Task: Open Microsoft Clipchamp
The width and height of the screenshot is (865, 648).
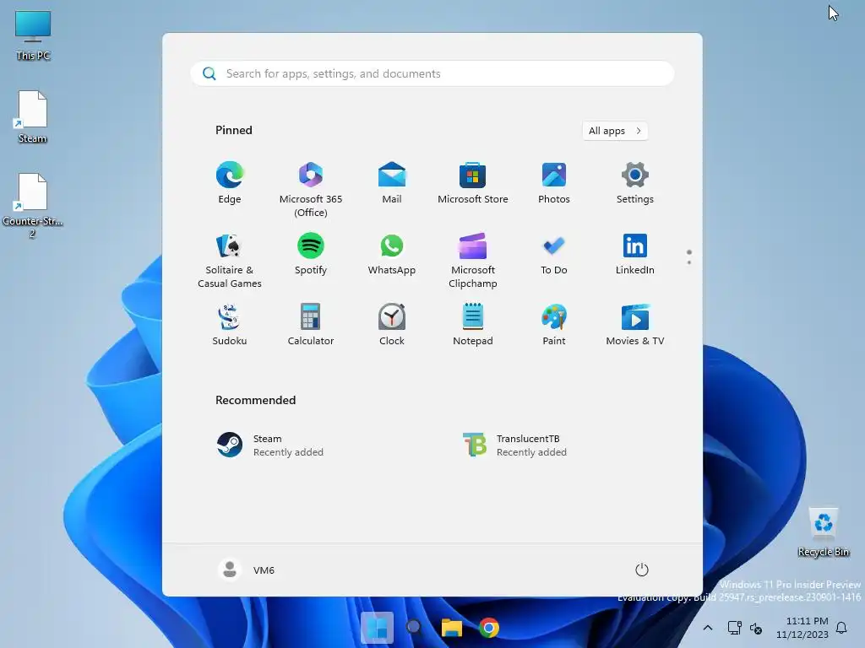Action: (x=473, y=260)
